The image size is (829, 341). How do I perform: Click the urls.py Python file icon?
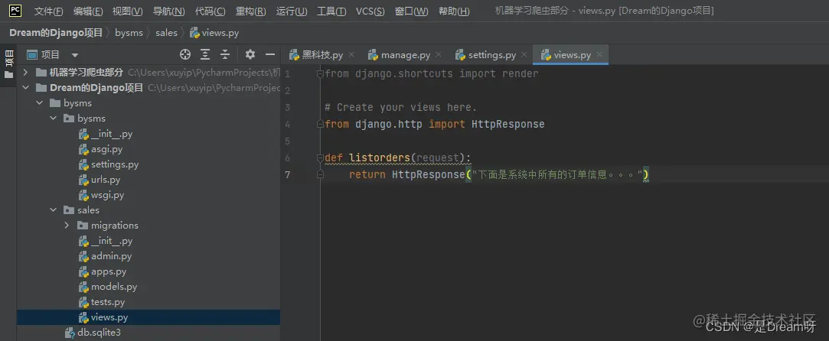(x=83, y=180)
